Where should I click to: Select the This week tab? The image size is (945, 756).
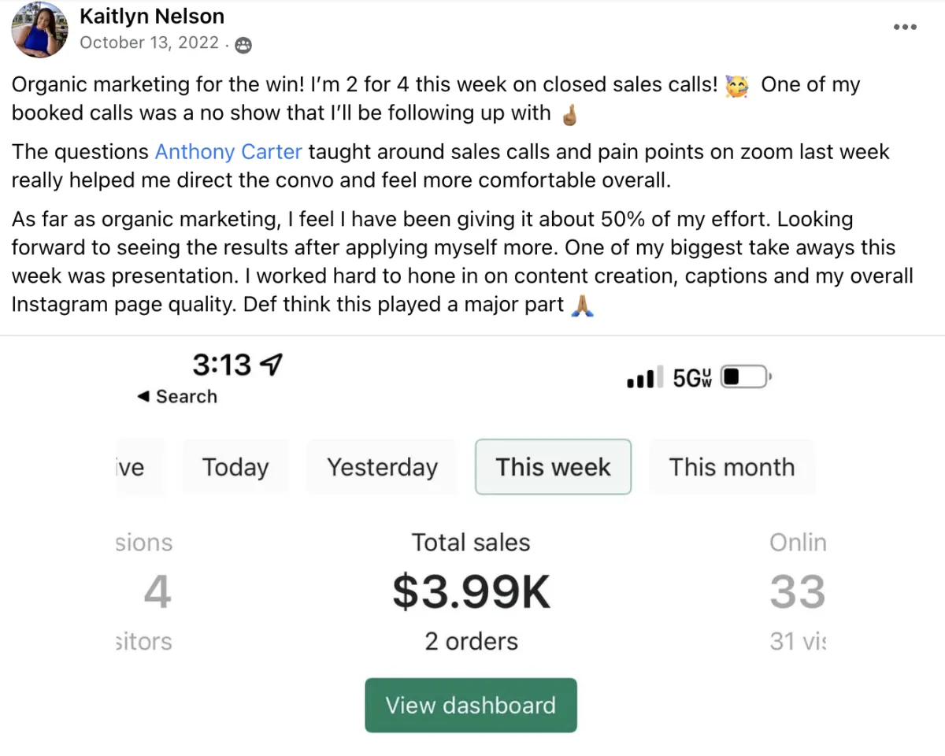[553, 467]
